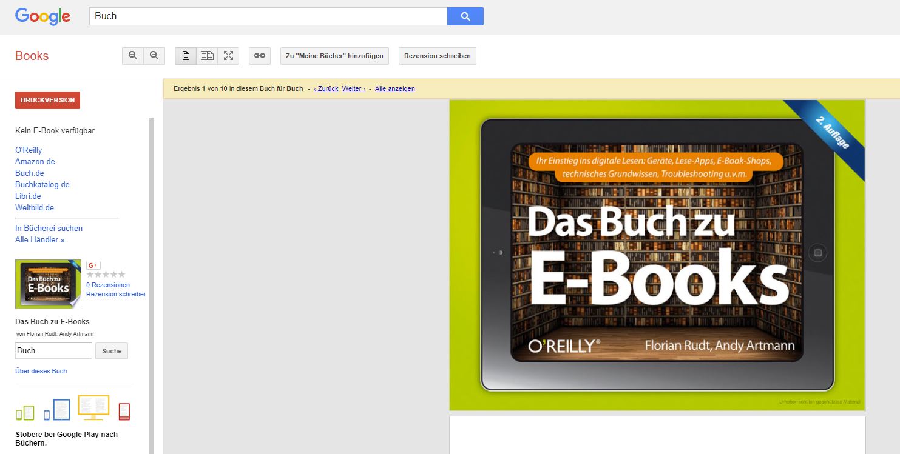
Task: Open the Alle anzeigen results link
Action: tap(394, 88)
